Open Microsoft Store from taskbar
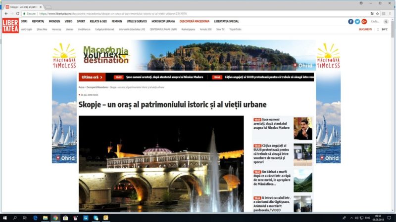 coord(65,218)
